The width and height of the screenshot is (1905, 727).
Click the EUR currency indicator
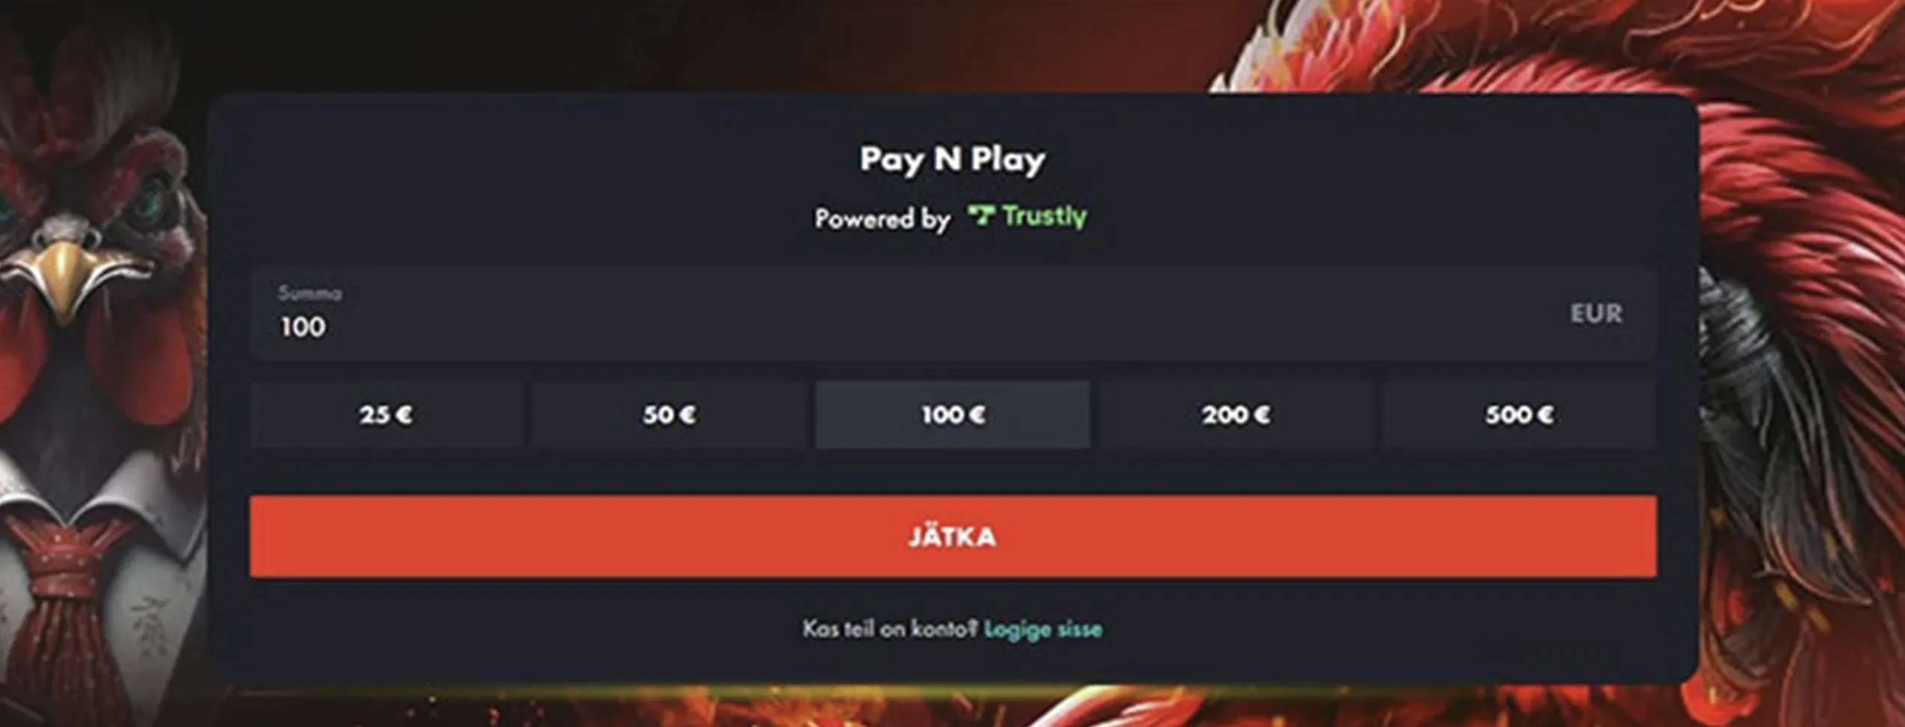point(1596,313)
